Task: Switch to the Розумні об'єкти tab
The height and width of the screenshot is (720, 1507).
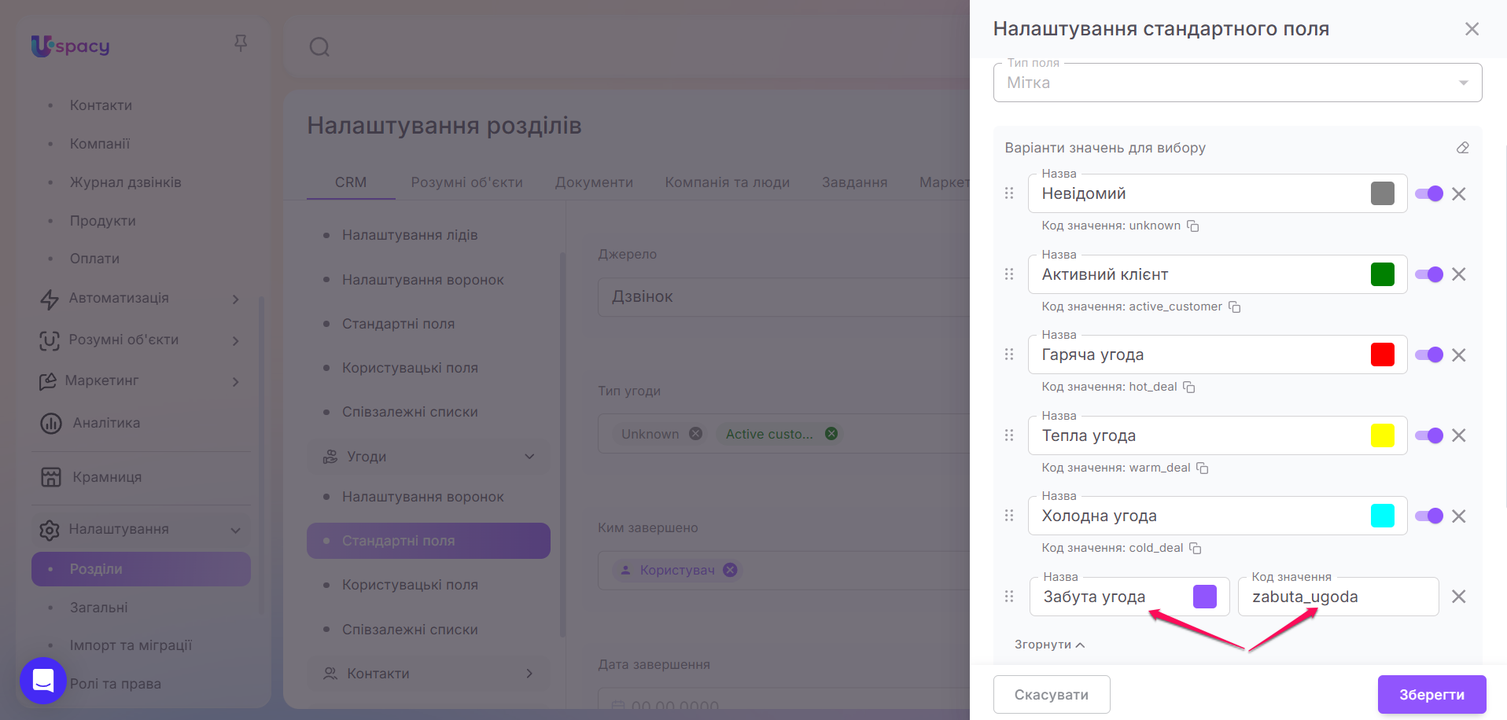Action: (x=467, y=182)
